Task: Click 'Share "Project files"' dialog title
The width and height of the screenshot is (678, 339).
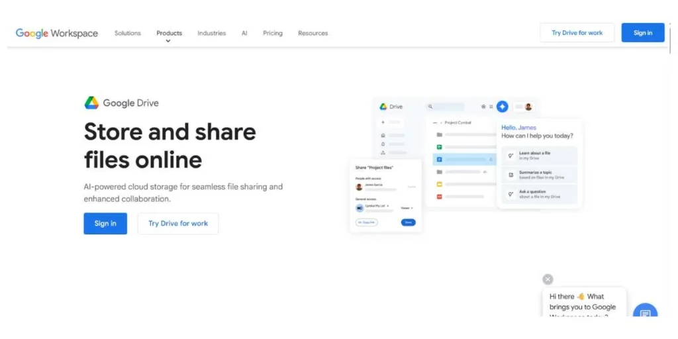Action: (374, 168)
